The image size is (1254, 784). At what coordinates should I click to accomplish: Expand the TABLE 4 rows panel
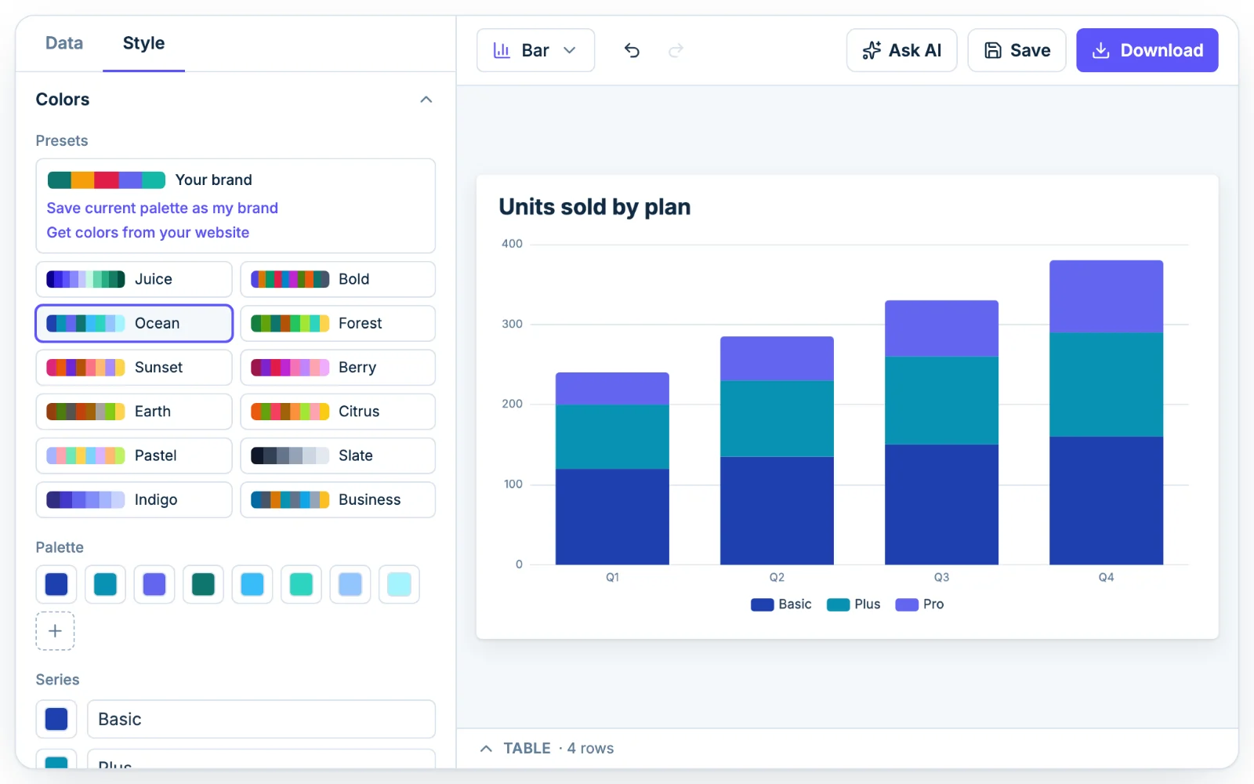pos(547,749)
